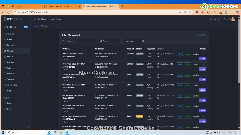Open Products in the sidebar

click(x=11, y=45)
